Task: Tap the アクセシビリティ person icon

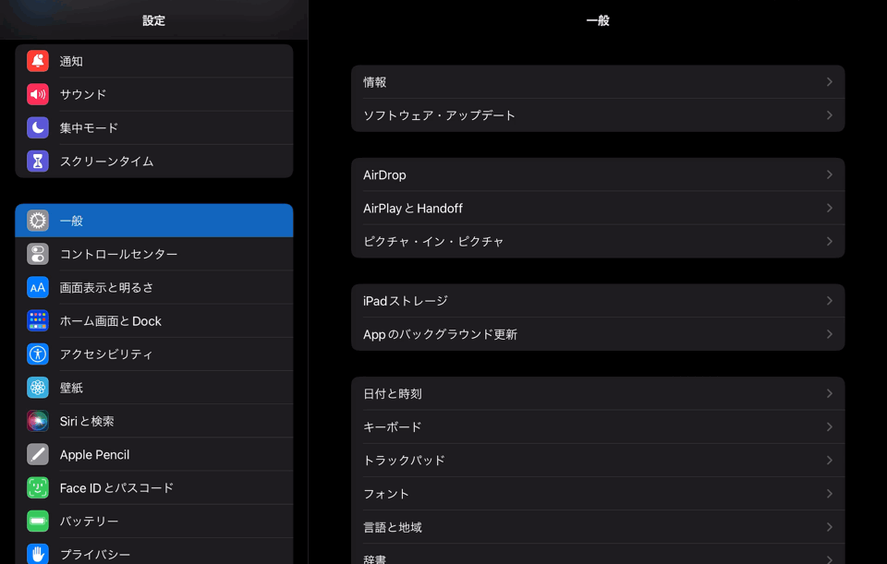Action: coord(38,354)
